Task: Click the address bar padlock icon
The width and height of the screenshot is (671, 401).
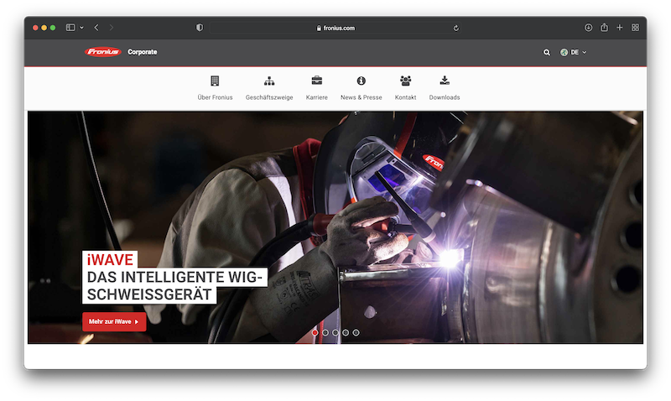Action: coord(319,28)
